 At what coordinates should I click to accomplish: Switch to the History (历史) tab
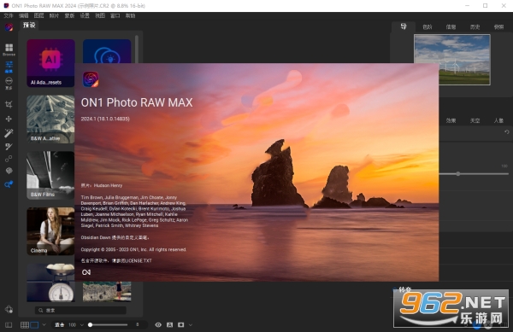click(475, 27)
